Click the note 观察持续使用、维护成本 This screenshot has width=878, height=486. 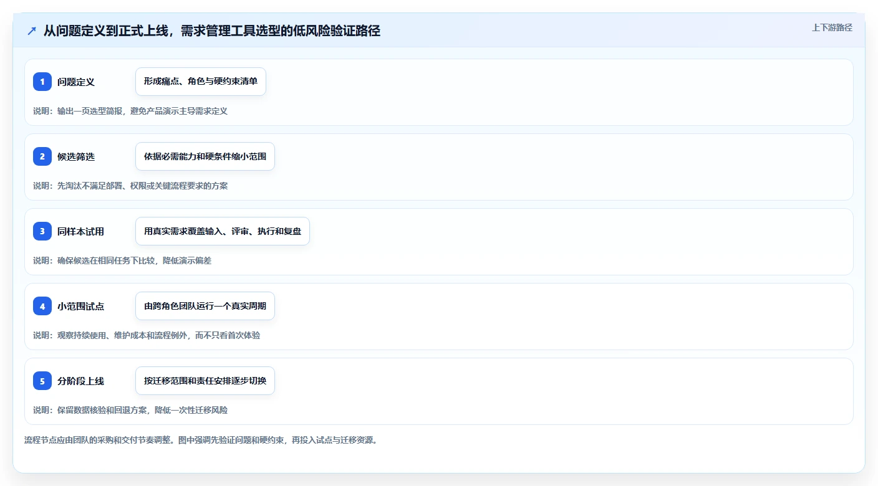(147, 335)
